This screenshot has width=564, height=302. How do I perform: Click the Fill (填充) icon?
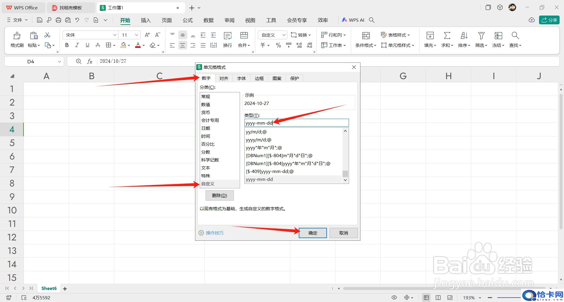(430, 36)
